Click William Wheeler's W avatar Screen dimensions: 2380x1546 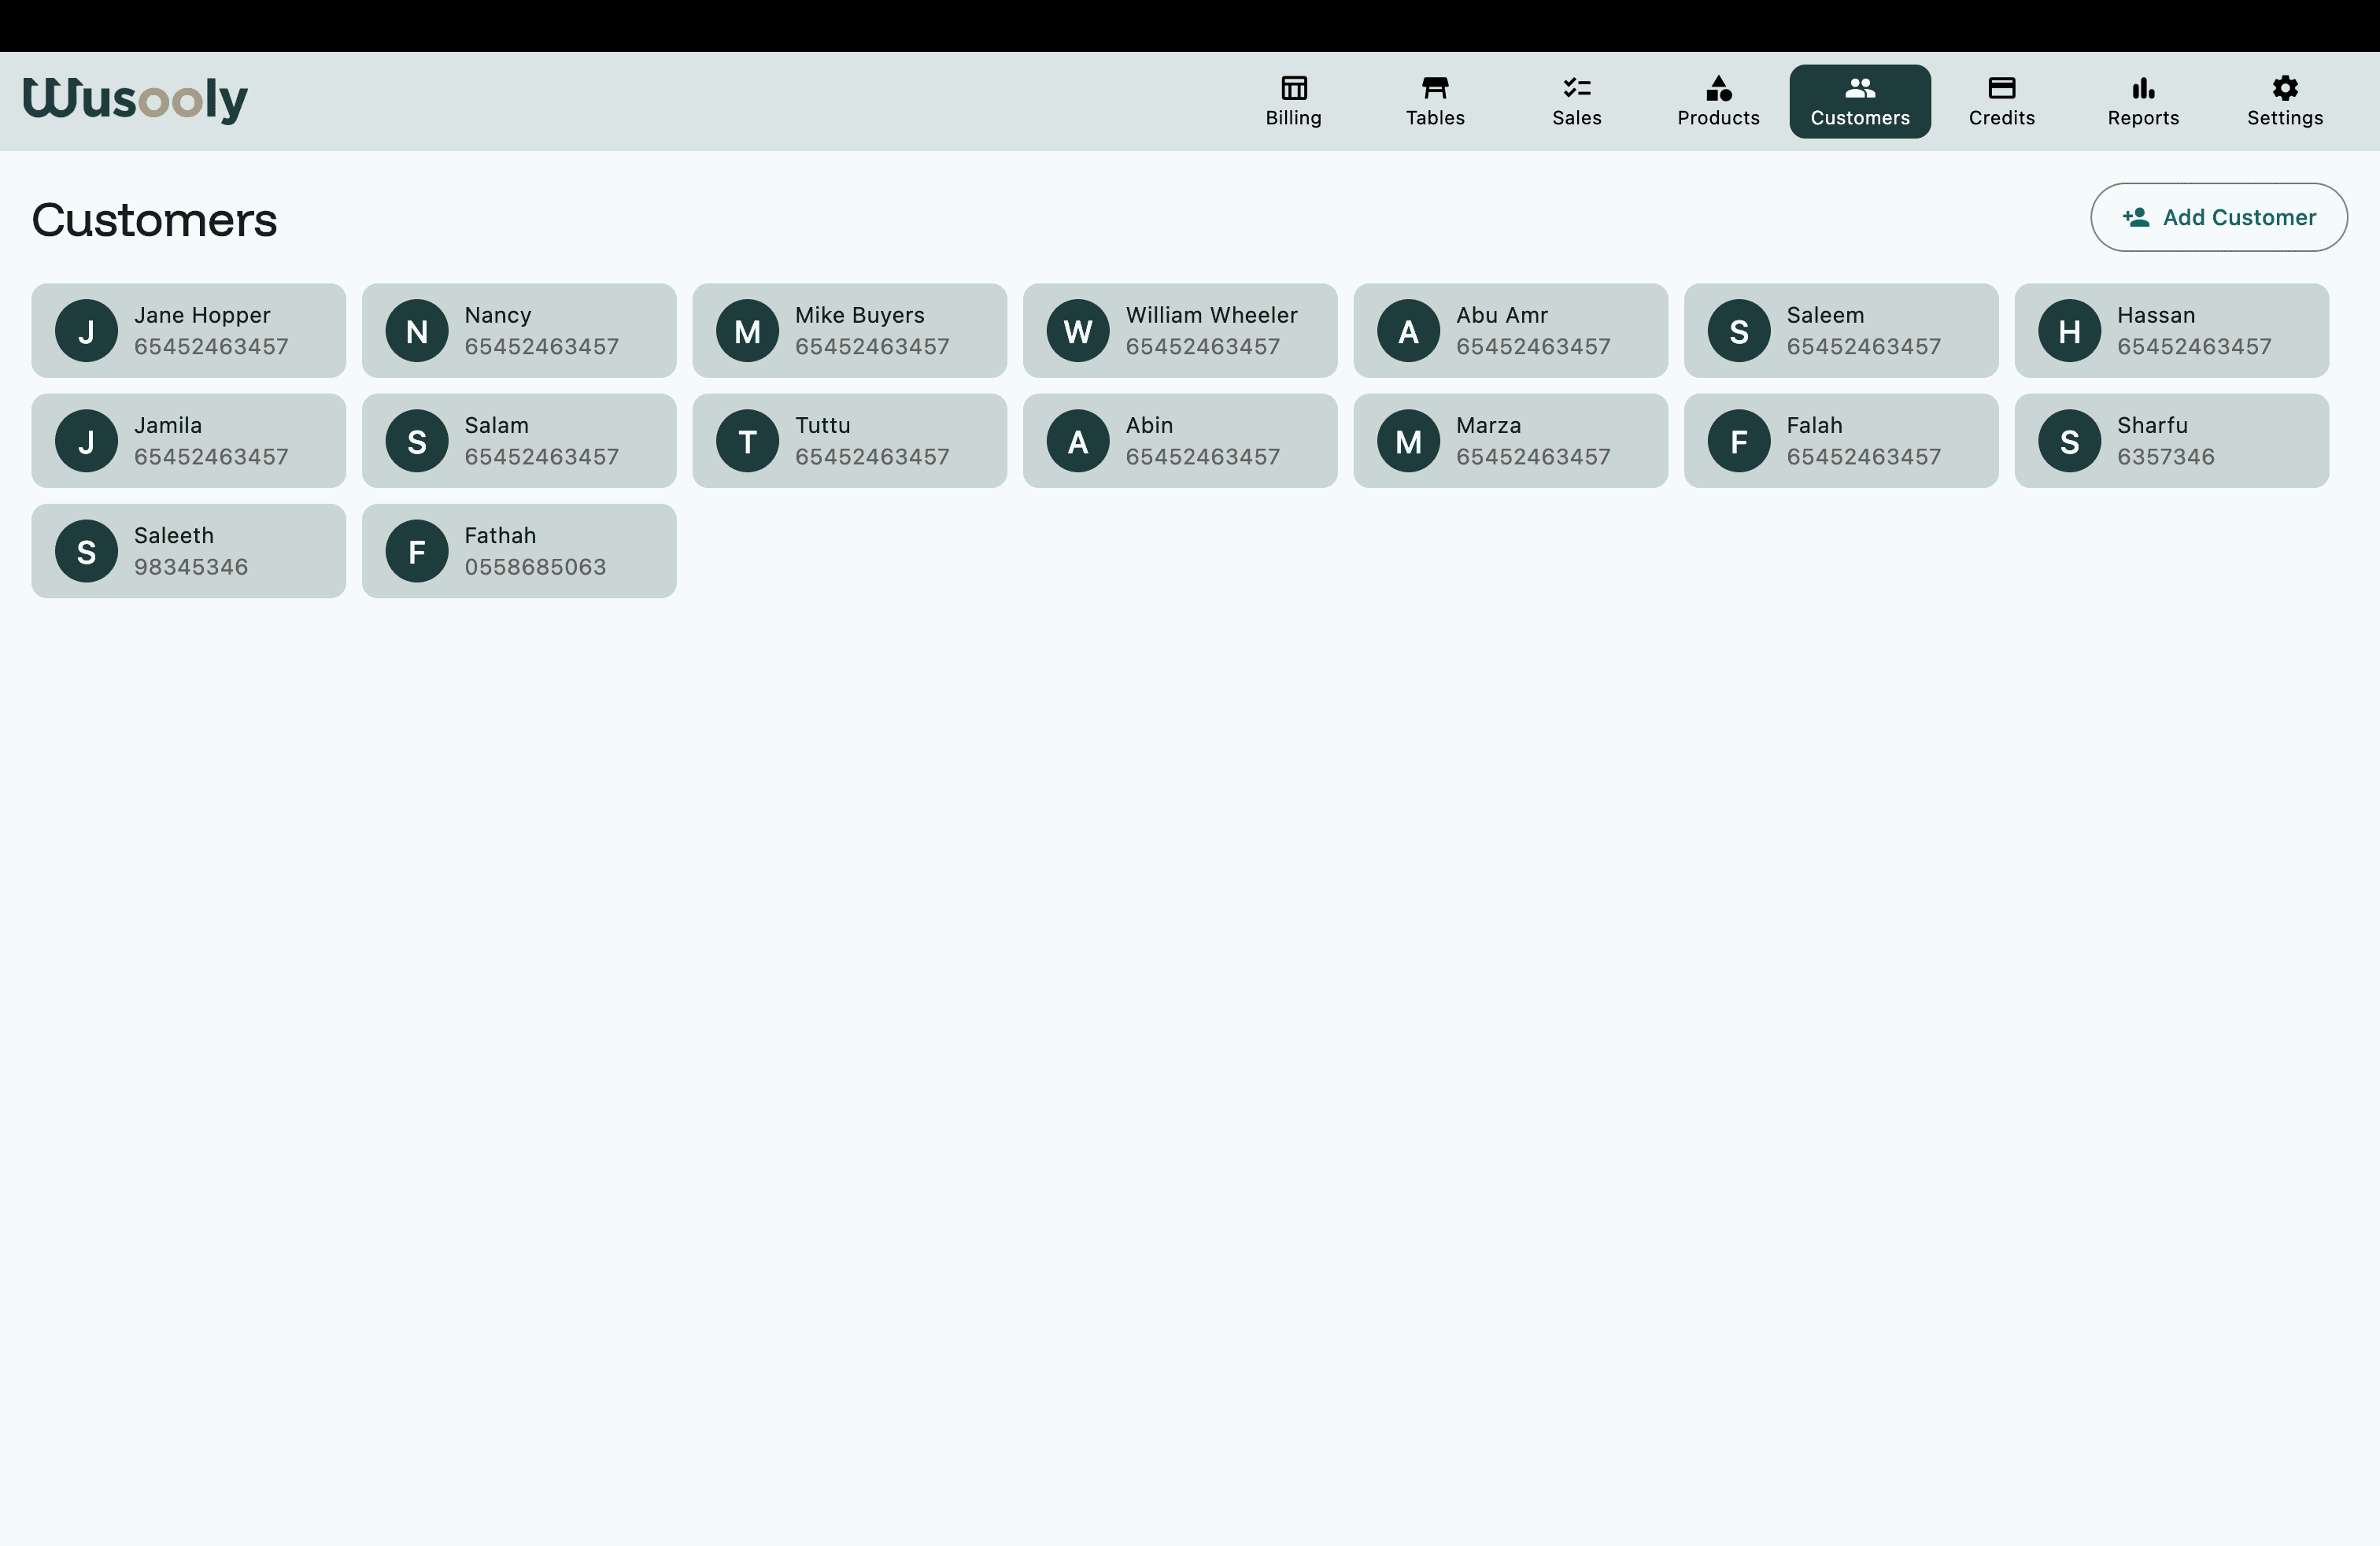[x=1077, y=330]
